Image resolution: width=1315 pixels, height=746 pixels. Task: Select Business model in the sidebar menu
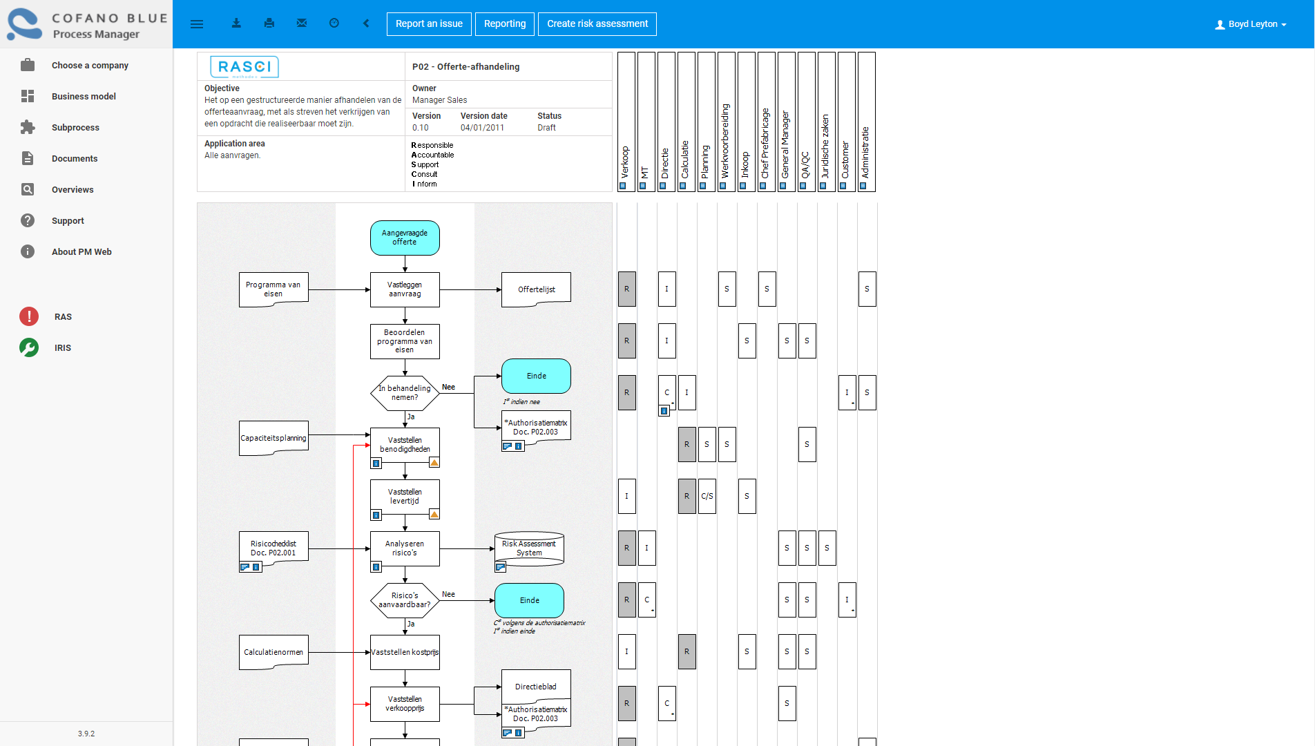[x=84, y=96]
